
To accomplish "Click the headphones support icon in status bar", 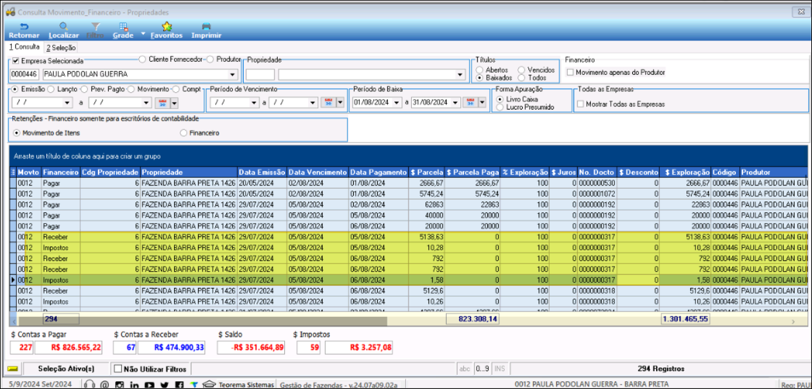I will [90, 384].
